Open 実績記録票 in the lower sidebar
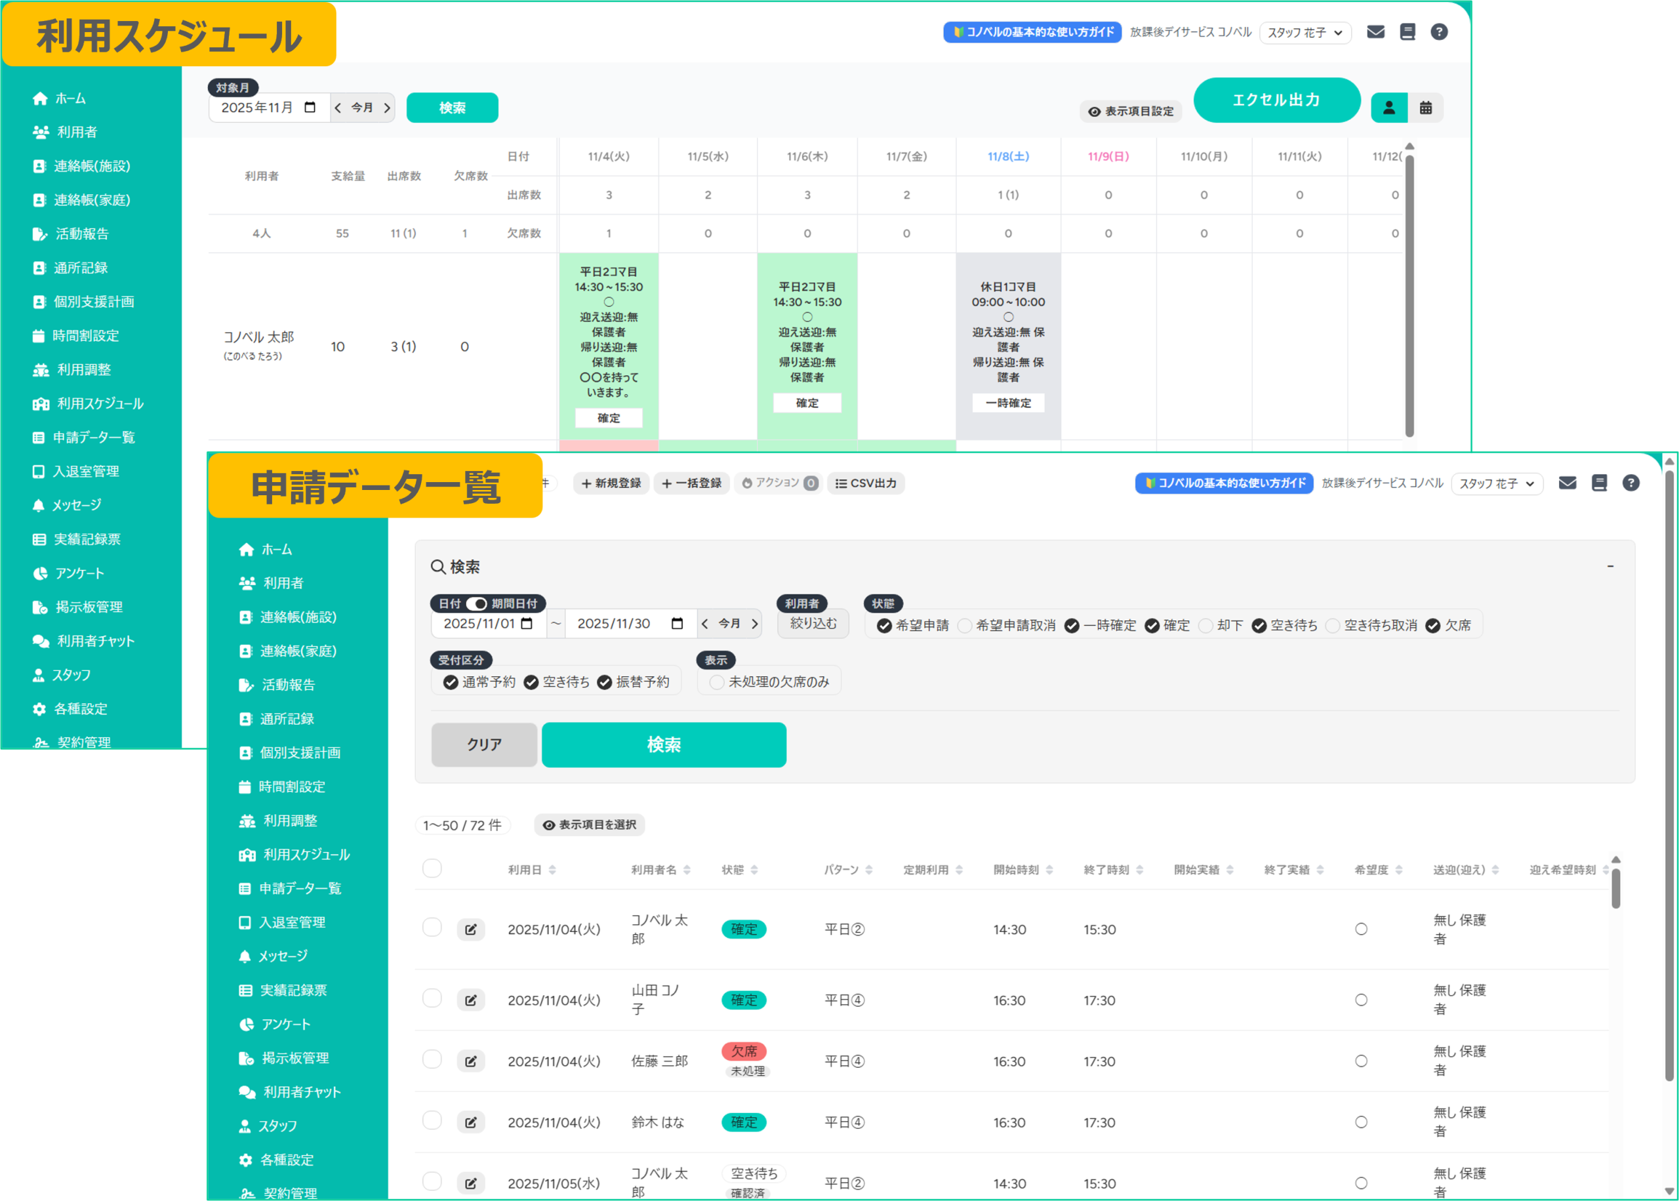1679x1201 pixels. pos(293,990)
